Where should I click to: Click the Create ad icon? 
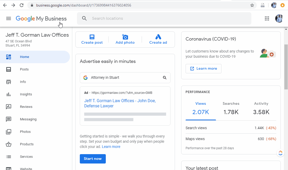[x=158, y=37]
